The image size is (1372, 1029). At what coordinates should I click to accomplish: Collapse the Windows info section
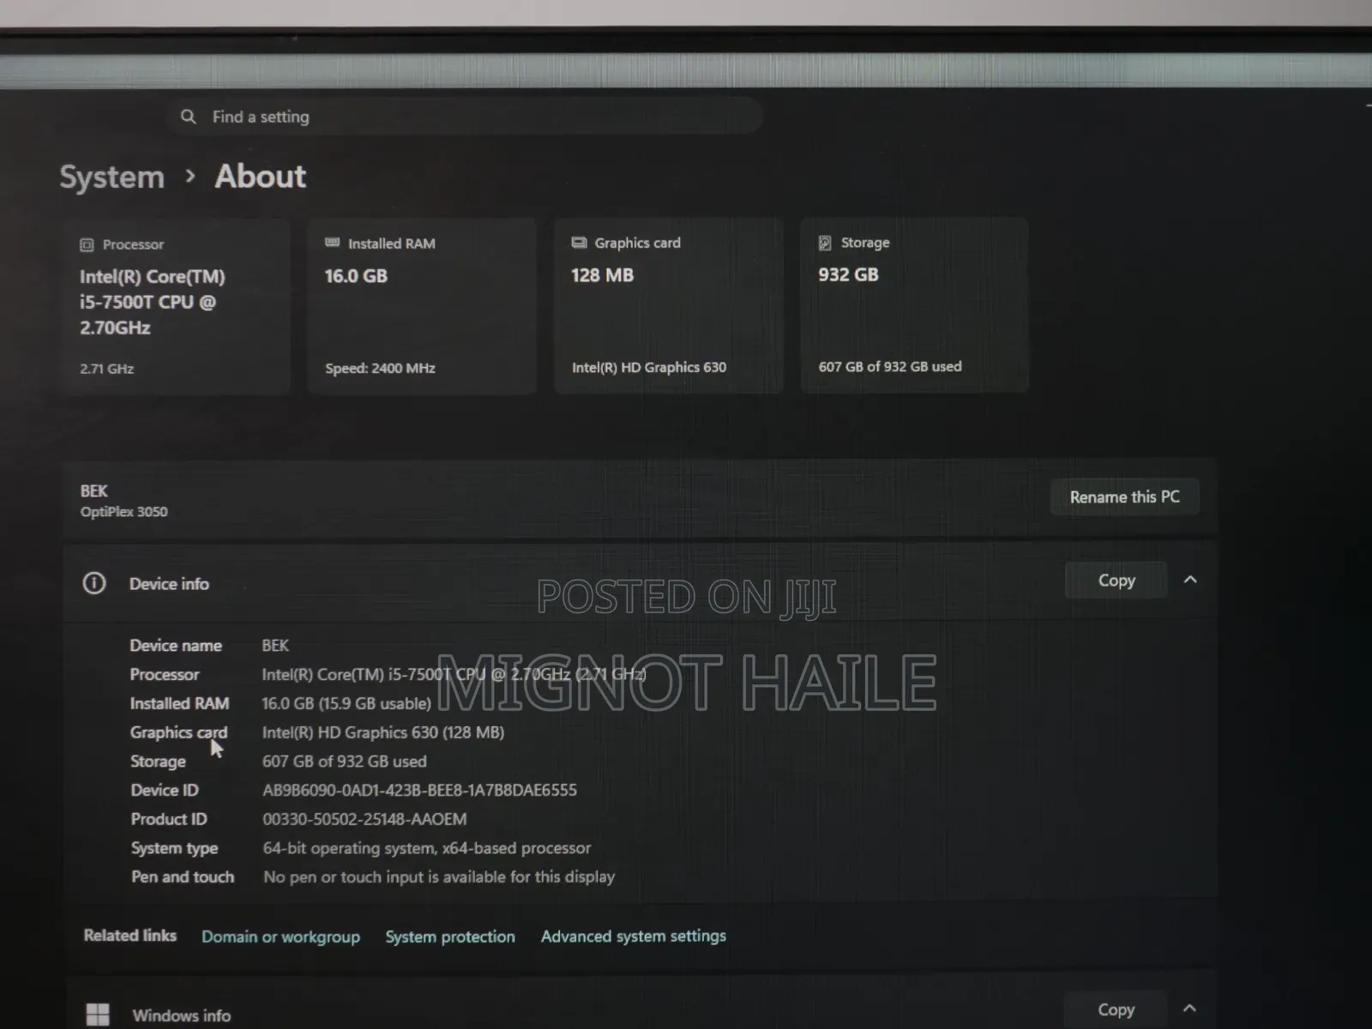click(x=1189, y=1008)
